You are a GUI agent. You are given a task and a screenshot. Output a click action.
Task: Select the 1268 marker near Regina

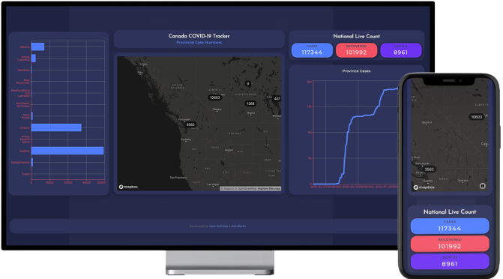pyautogui.click(x=250, y=103)
